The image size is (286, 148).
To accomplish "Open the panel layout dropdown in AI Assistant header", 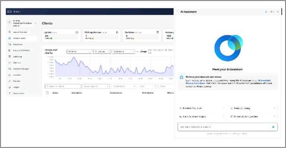I will (x=272, y=12).
